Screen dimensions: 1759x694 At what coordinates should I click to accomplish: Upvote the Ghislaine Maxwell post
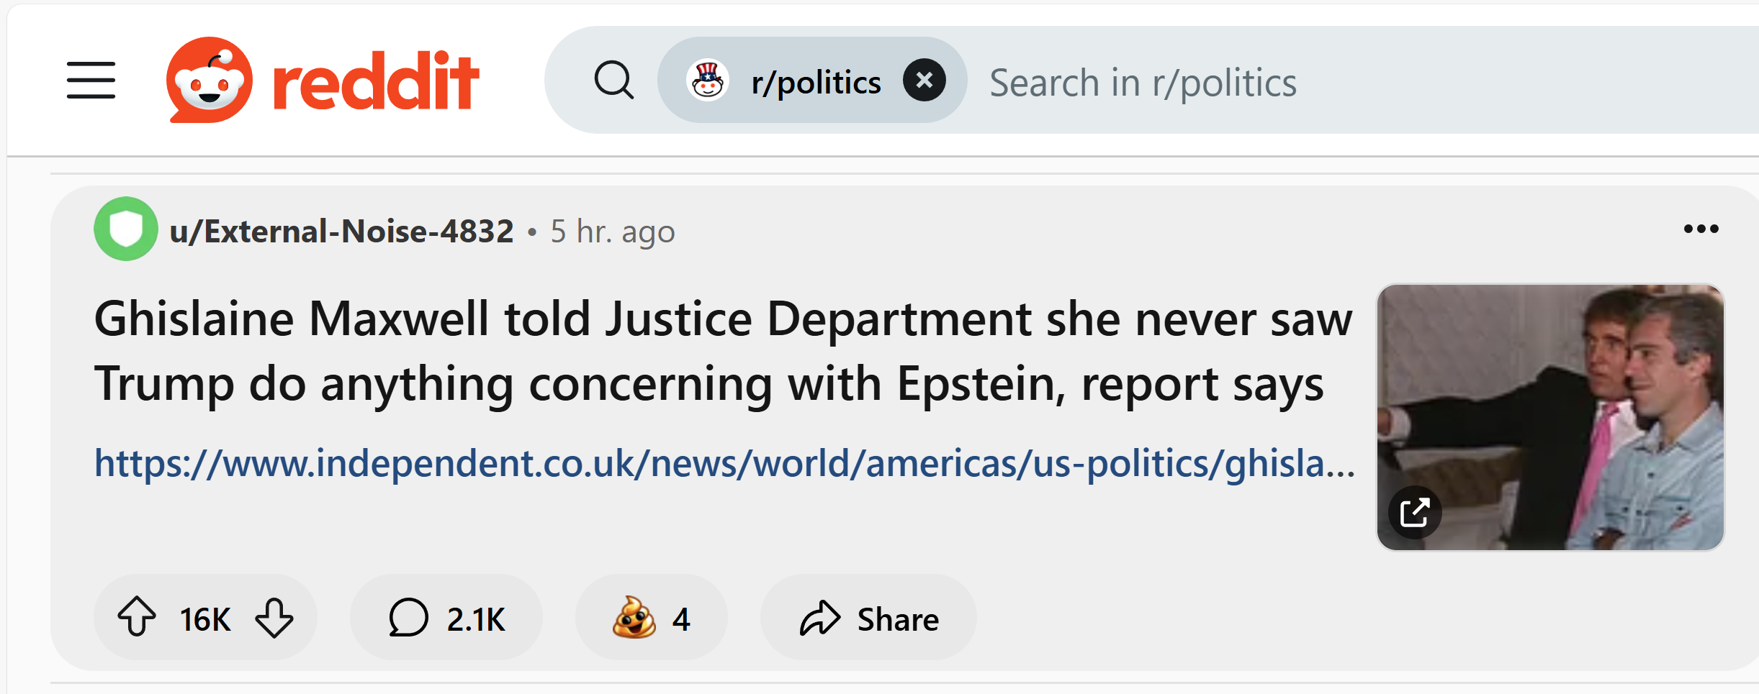[136, 618]
